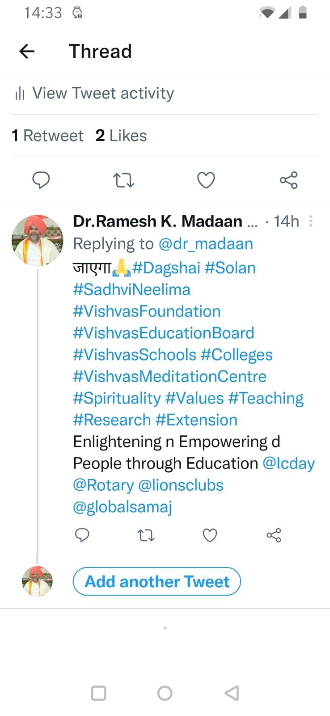The width and height of the screenshot is (330, 716).
Task: Reply using top comment bubble icon
Action: (41, 180)
